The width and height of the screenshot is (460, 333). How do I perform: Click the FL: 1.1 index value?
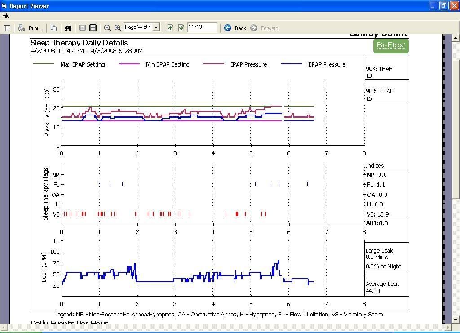(x=376, y=185)
